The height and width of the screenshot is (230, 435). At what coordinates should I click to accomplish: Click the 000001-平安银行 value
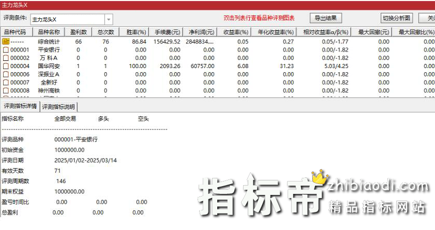76,139
